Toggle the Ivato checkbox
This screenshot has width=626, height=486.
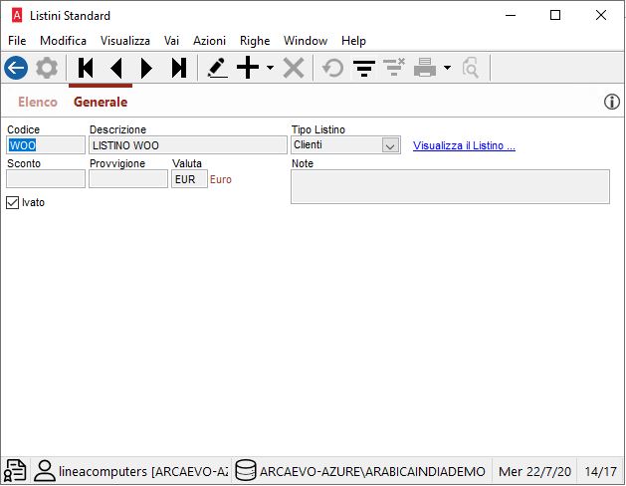(x=13, y=202)
